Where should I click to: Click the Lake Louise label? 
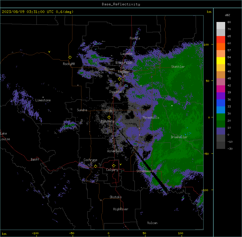pos(5,136)
